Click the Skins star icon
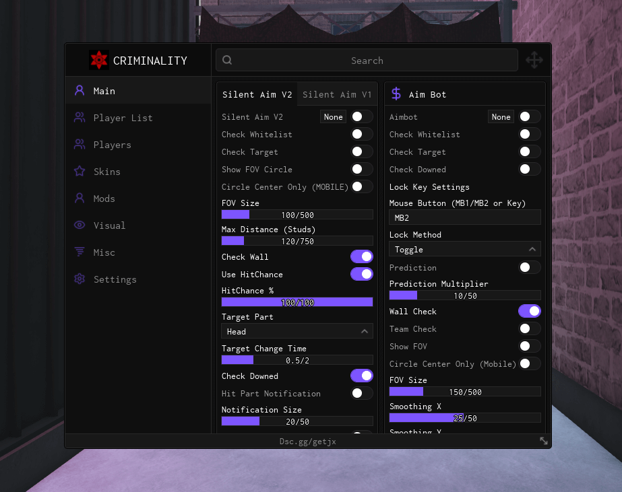The image size is (622, 492). coord(80,171)
